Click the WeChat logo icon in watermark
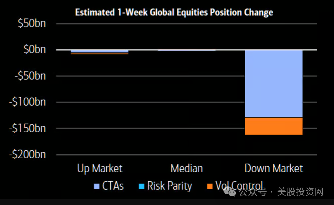Viewport: 334px width, 205px height. 230,192
